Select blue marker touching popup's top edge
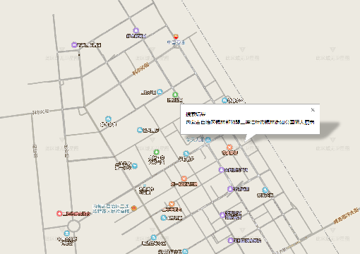 tap(224, 100)
